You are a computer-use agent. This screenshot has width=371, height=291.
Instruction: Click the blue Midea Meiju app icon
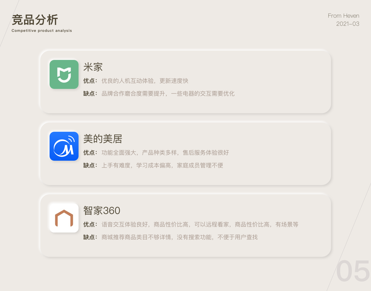64,146
